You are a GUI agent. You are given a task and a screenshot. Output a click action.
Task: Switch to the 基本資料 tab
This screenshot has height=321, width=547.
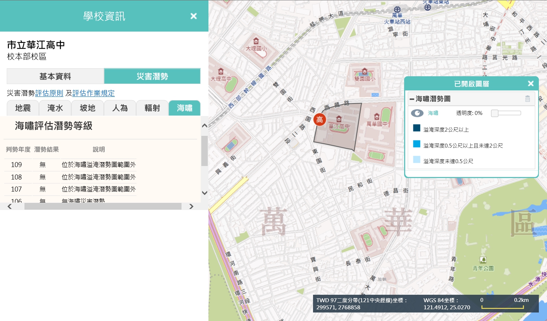[55, 76]
